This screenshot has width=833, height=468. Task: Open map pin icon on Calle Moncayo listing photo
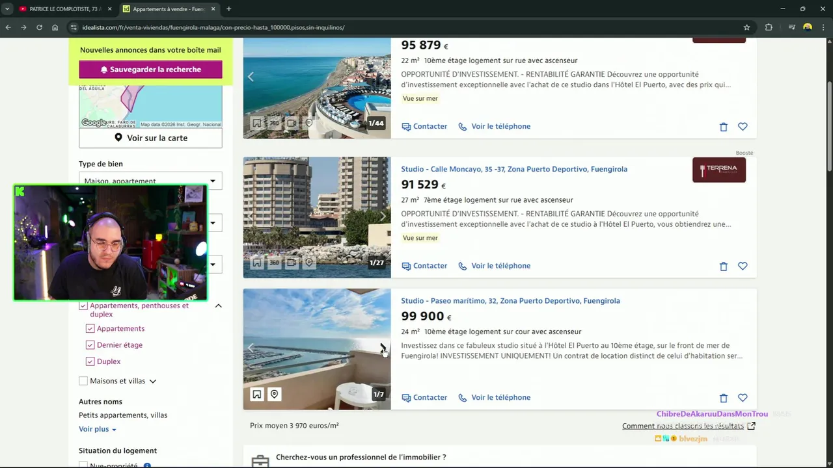tap(309, 263)
